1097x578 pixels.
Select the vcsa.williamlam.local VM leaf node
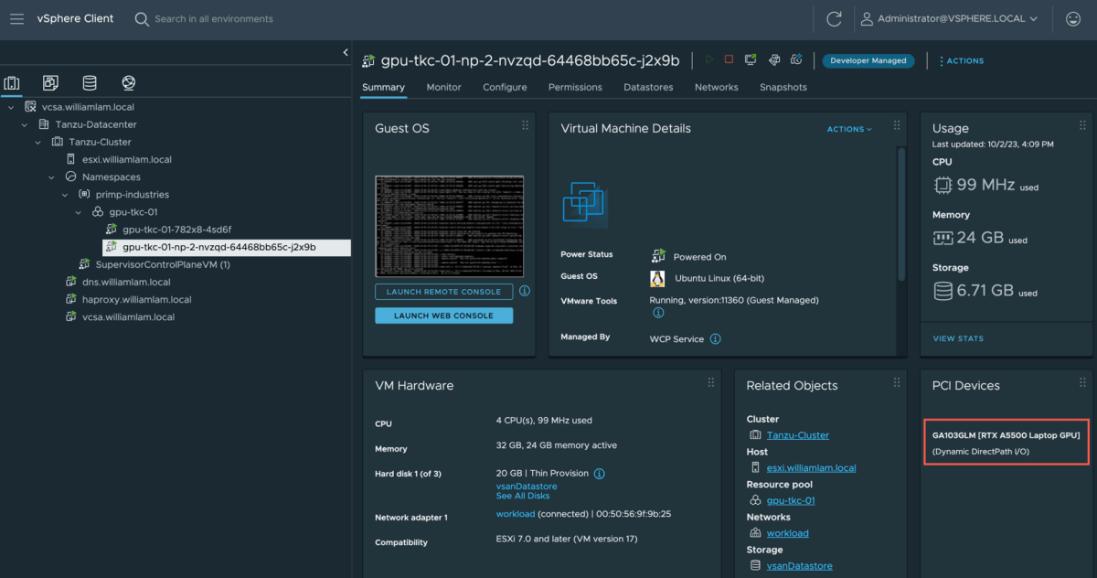point(128,316)
